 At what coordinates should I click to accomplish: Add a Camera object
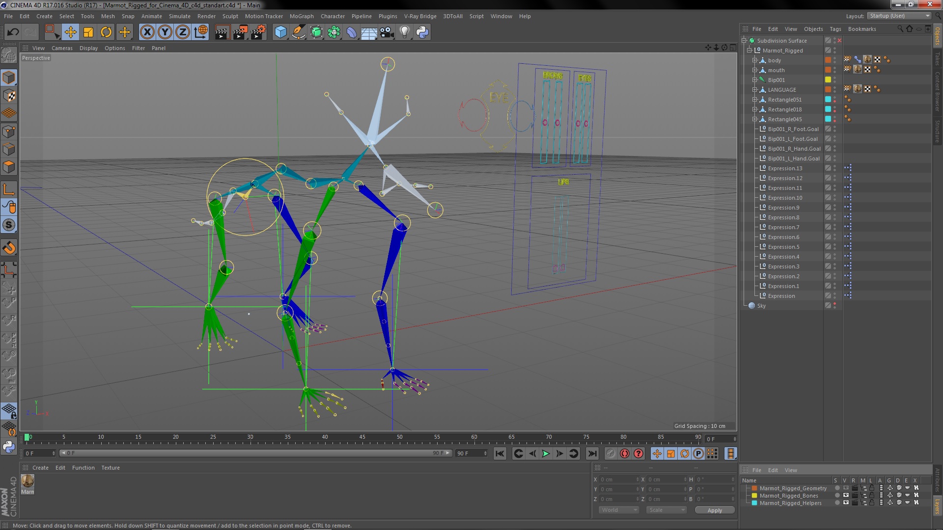[387, 32]
